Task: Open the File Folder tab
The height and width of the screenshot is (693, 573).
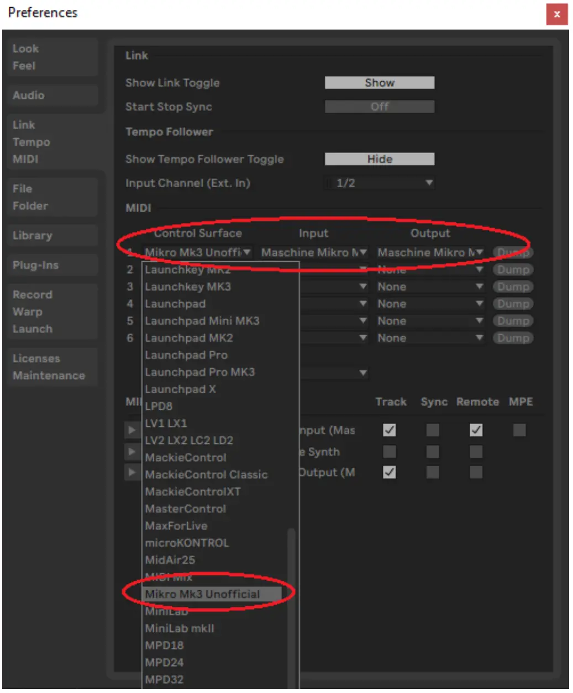Action: point(52,197)
